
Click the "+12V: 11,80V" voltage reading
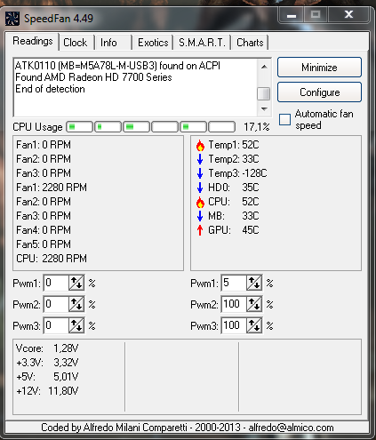coord(47,391)
